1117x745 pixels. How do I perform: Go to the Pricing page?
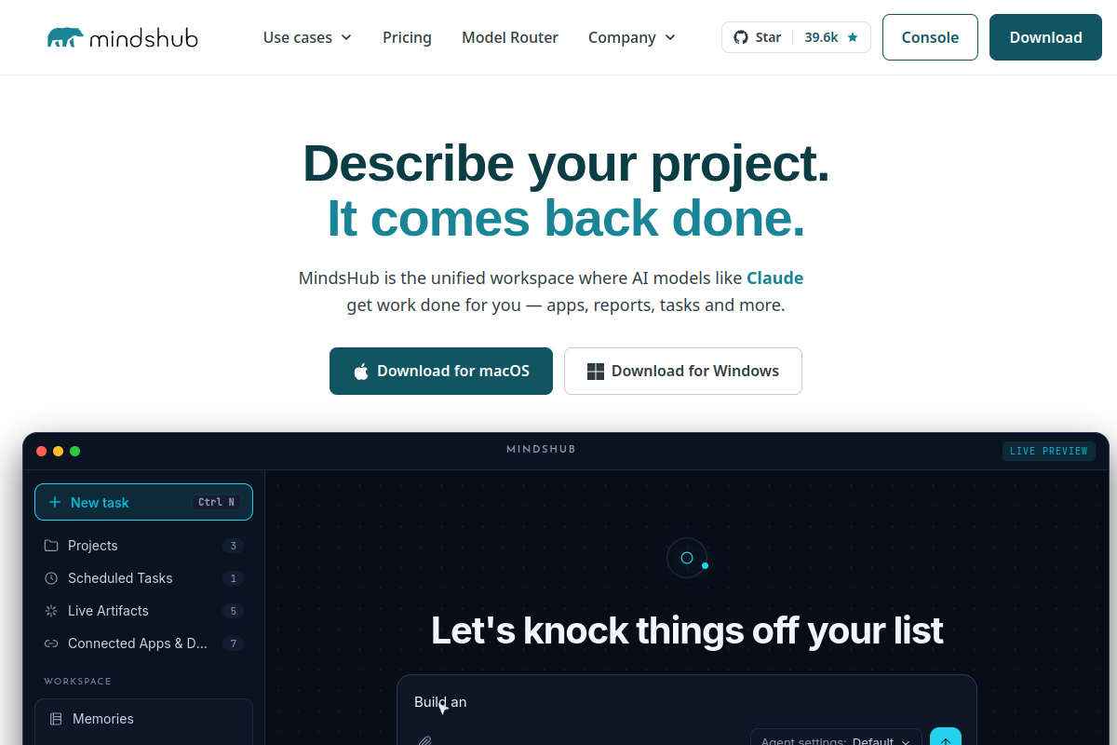[x=407, y=37]
